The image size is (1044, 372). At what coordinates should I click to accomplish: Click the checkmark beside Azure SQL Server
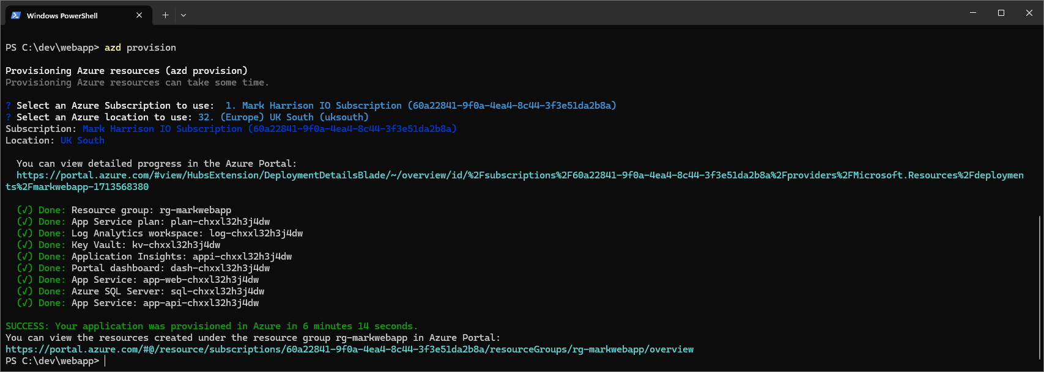(x=24, y=291)
